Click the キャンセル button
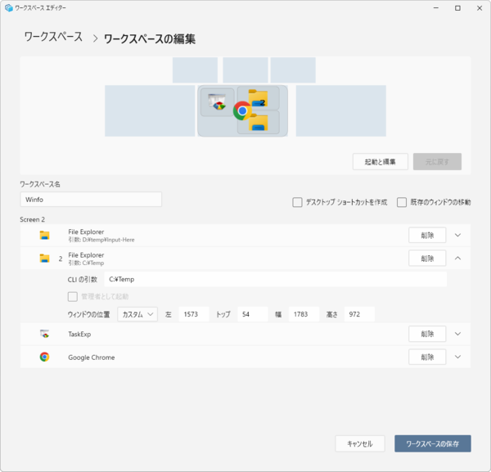 click(x=360, y=443)
